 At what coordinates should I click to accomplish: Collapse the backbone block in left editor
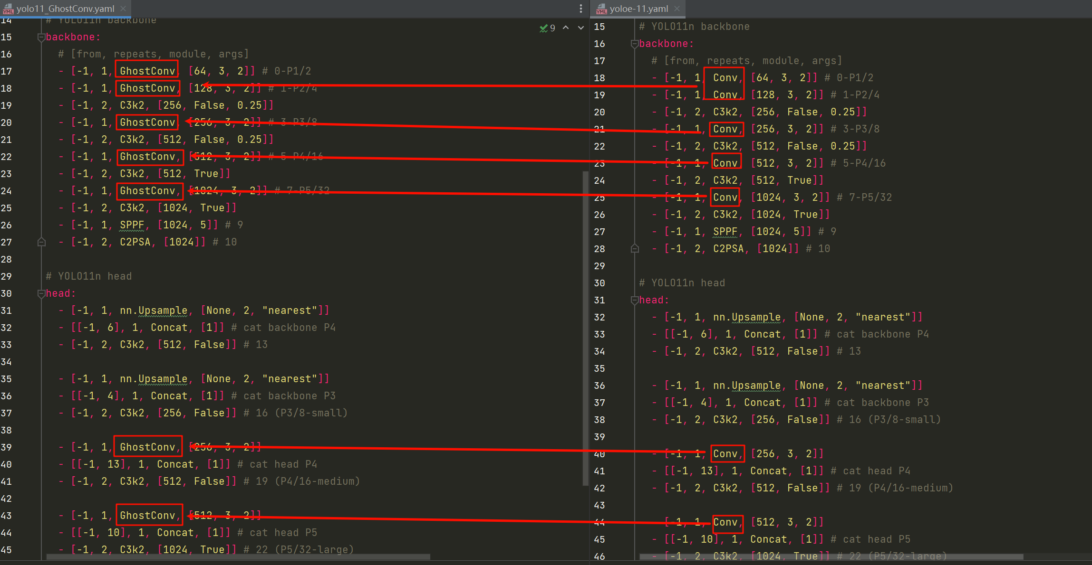tap(41, 37)
